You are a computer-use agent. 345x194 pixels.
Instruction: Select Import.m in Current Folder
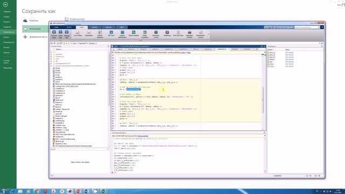click(59, 102)
